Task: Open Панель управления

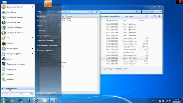Action: pos(44,36)
